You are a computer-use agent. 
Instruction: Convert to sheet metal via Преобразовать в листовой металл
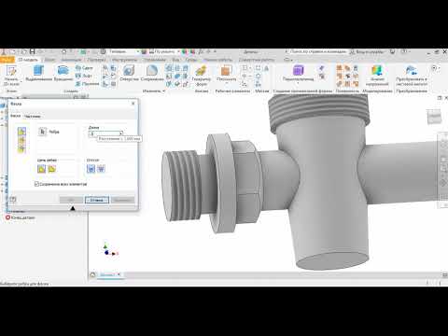412,76
